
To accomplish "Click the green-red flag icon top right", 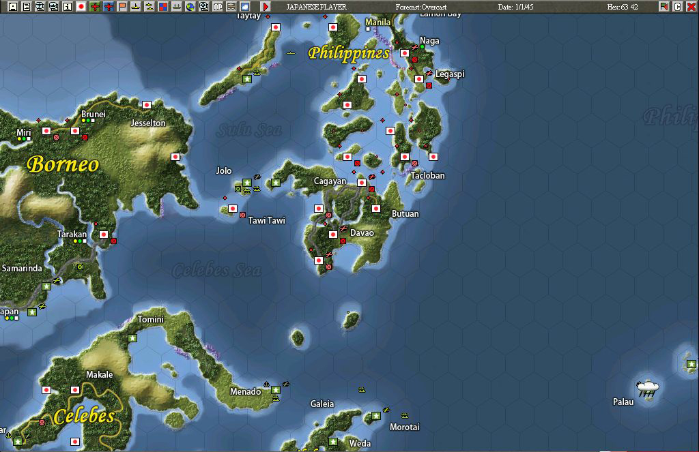I will pyautogui.click(x=664, y=7).
